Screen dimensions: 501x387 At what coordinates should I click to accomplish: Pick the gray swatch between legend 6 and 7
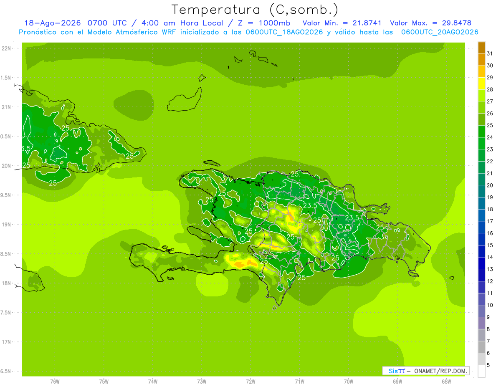coord(481,347)
